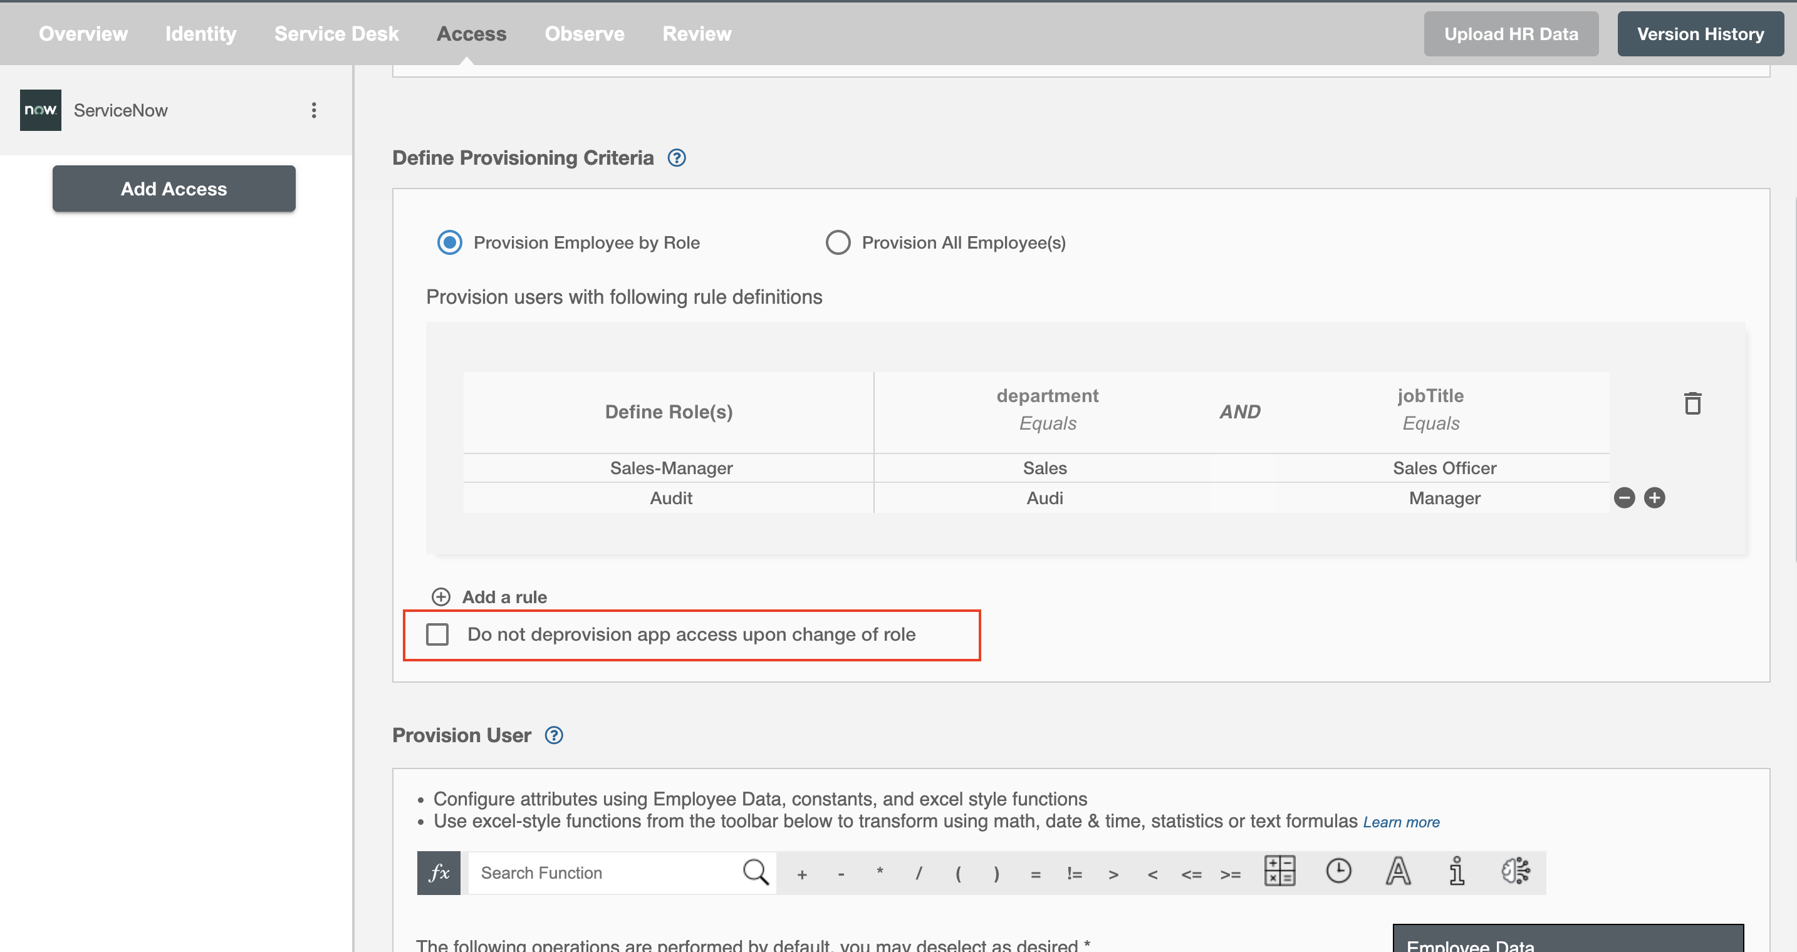Delete the rule with trash icon
The image size is (1797, 952).
click(x=1692, y=403)
